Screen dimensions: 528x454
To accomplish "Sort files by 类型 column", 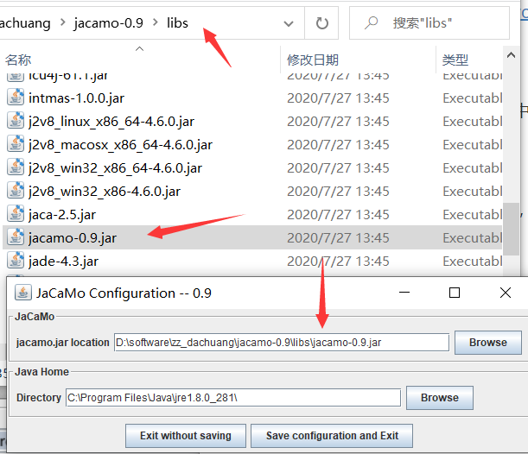I will click(x=455, y=60).
